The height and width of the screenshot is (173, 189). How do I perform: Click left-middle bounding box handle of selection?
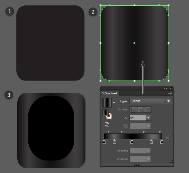pyautogui.click(x=100, y=43)
